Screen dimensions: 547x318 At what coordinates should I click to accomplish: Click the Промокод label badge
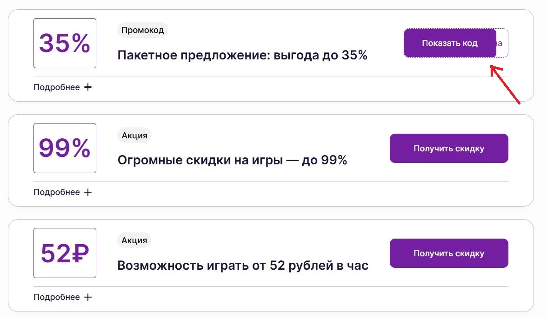pyautogui.click(x=142, y=30)
